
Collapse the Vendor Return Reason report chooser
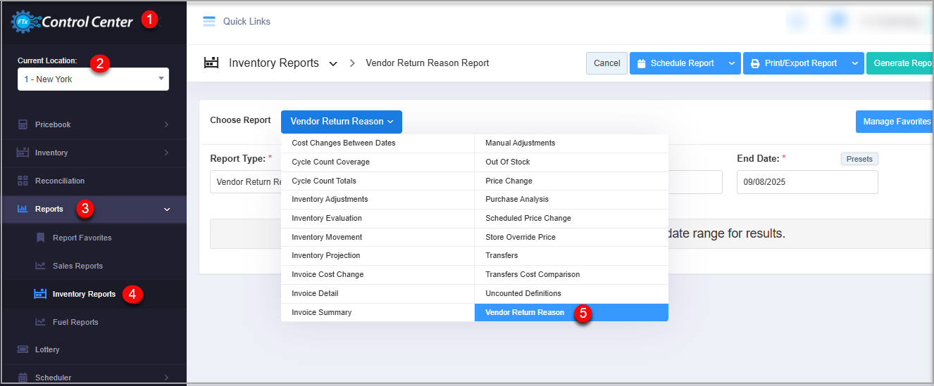pyautogui.click(x=341, y=122)
